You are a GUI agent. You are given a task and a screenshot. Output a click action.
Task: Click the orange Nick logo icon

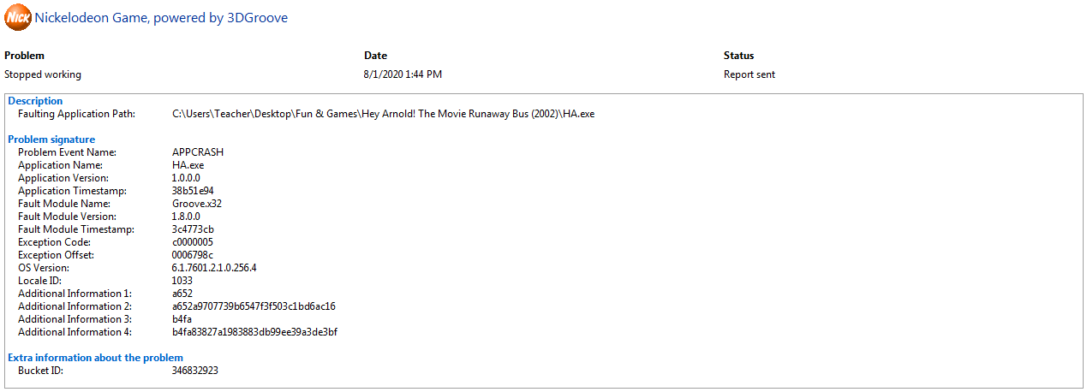pos(17,17)
